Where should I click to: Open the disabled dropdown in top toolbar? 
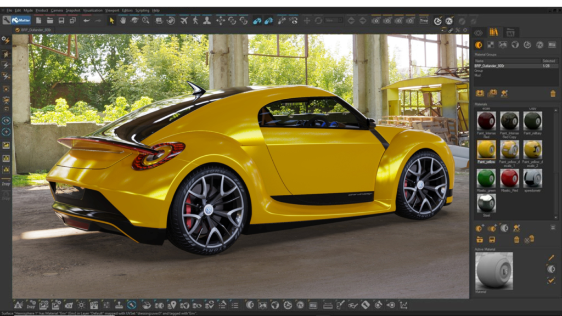click(334, 20)
